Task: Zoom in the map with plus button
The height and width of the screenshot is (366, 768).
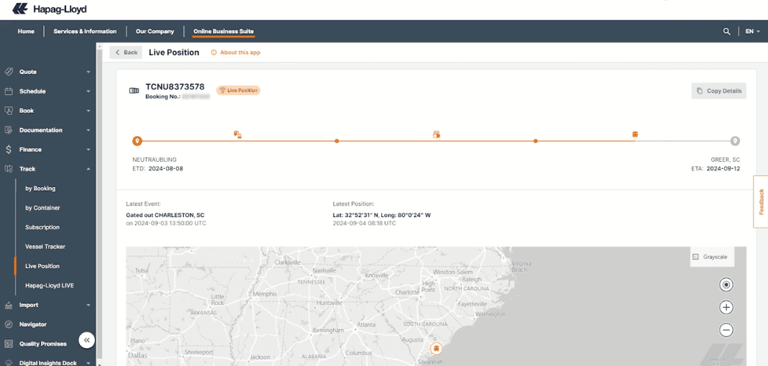Action: [x=726, y=307]
